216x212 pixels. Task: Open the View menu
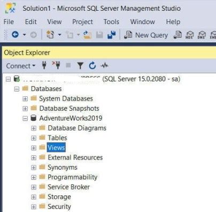pyautogui.click(x=55, y=22)
